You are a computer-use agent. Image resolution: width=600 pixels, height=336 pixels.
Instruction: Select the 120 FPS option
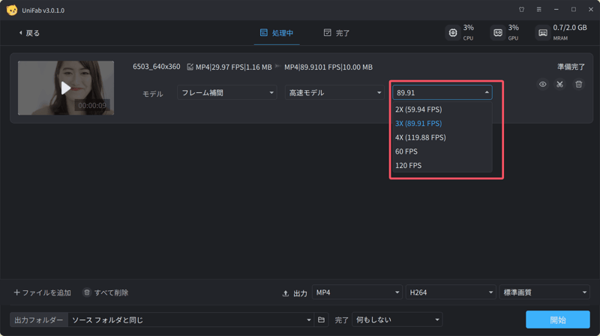click(408, 166)
